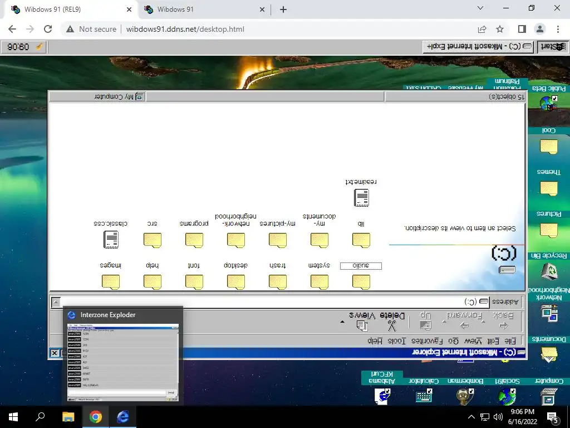The width and height of the screenshot is (570, 428).
Task: Expand the Address bar dropdown arrow
Action: tap(56, 302)
